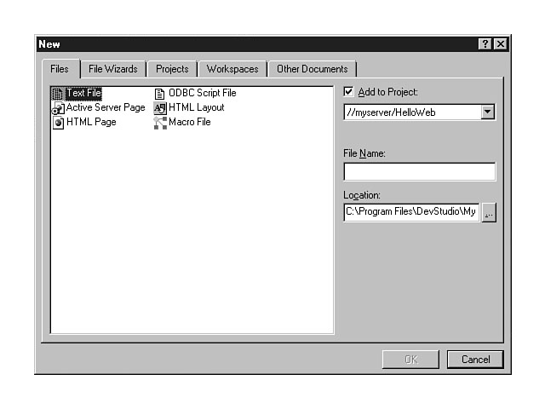Choose the HTML Layout icon
The height and width of the screenshot is (409, 545).
[159, 108]
